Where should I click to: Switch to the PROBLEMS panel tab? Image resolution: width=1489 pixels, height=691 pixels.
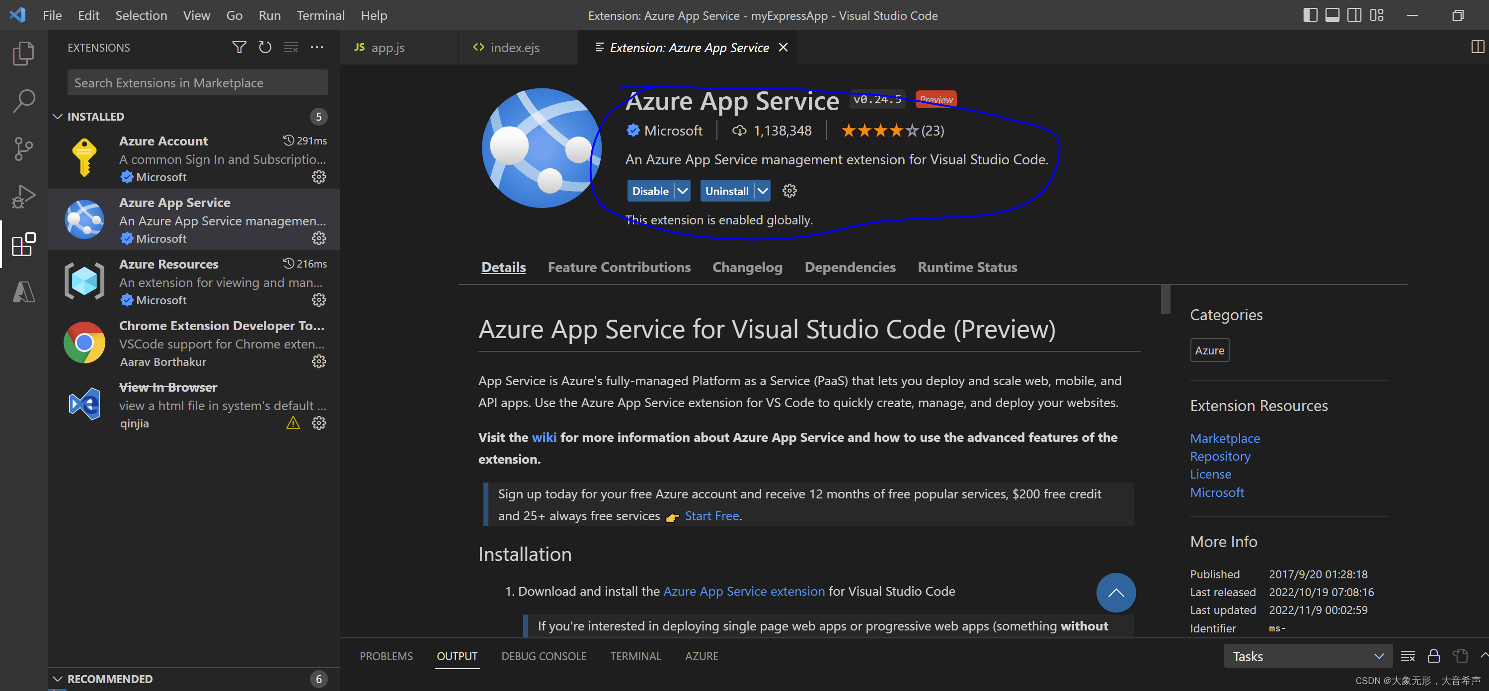coord(386,656)
